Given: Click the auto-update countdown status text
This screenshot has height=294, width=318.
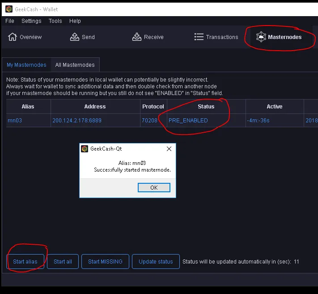Looking at the screenshot, I should click(x=241, y=261).
